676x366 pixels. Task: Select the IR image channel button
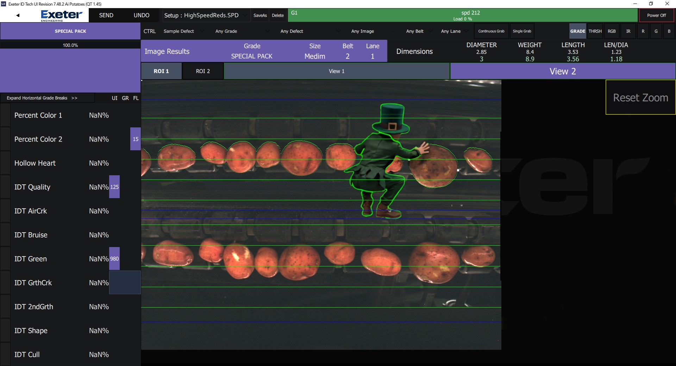point(628,31)
